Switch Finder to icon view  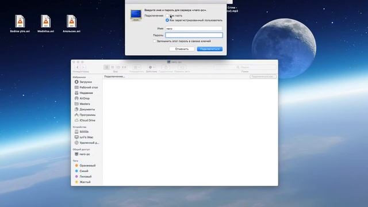pyautogui.click(x=107, y=67)
